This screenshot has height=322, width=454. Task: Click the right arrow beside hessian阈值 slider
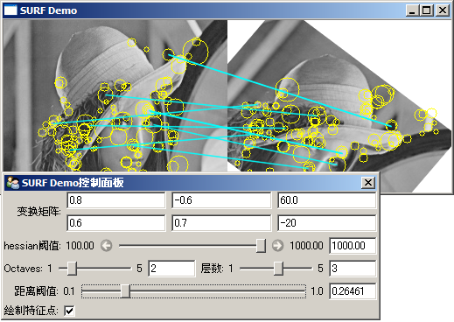pos(277,246)
